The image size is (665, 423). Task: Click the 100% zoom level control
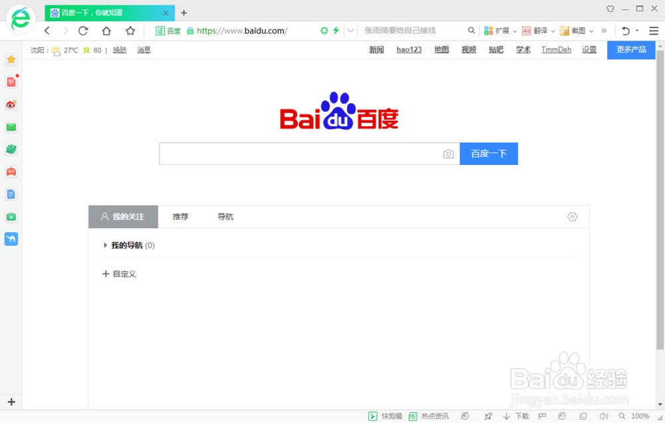pos(639,416)
